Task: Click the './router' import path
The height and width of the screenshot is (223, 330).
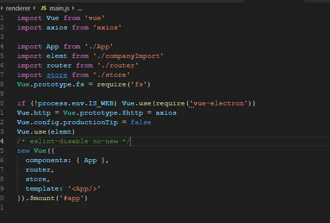Action: coord(117,65)
